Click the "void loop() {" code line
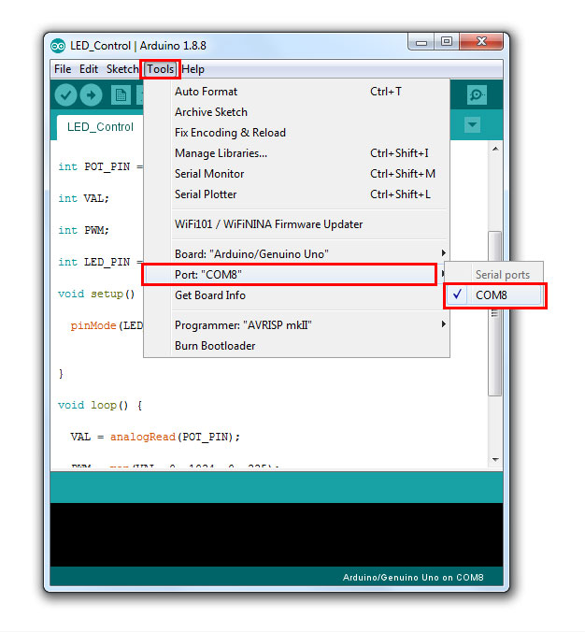The width and height of the screenshot is (585, 632). click(x=100, y=405)
